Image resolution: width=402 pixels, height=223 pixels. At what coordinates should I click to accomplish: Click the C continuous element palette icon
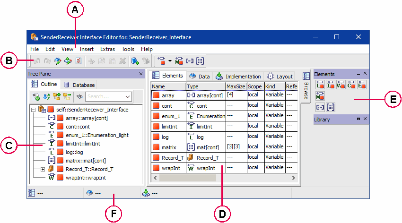point(351,85)
